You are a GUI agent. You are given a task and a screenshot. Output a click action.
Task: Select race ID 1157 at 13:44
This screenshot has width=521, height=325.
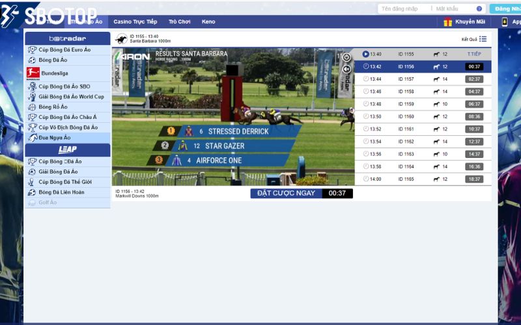423,79
